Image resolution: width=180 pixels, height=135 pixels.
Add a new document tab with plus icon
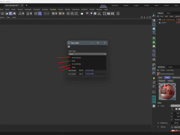tap(27, 5)
